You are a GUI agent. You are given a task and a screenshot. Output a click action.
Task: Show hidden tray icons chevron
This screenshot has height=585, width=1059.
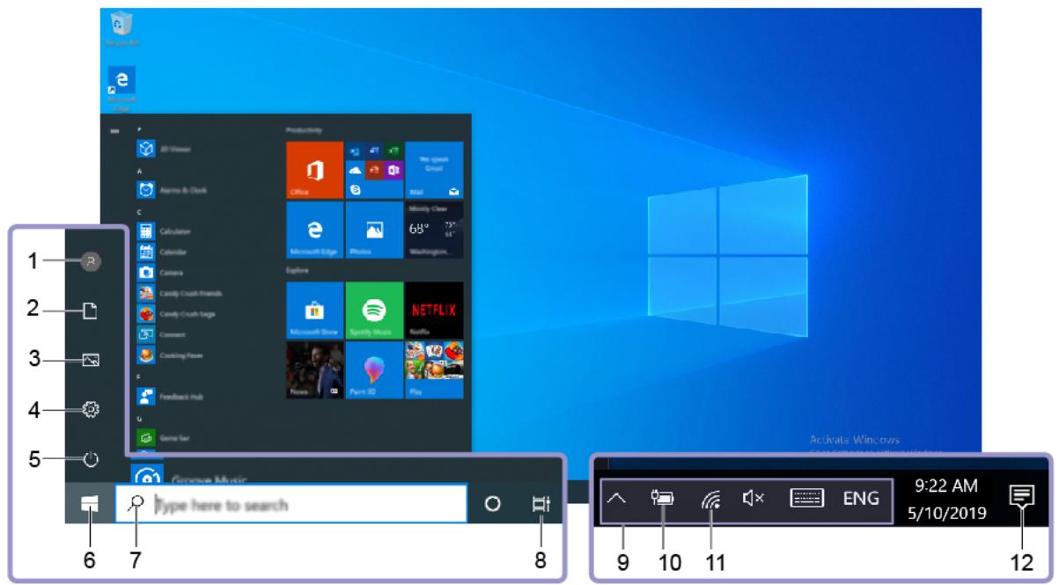coord(616,499)
